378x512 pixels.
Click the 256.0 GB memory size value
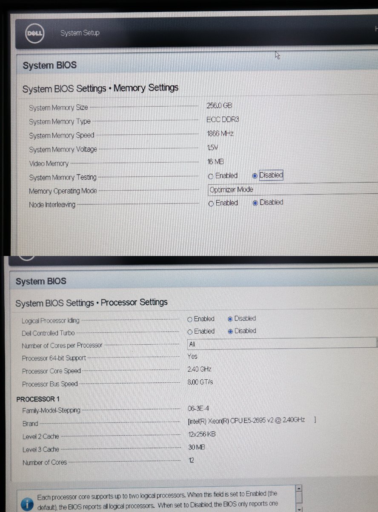click(219, 106)
